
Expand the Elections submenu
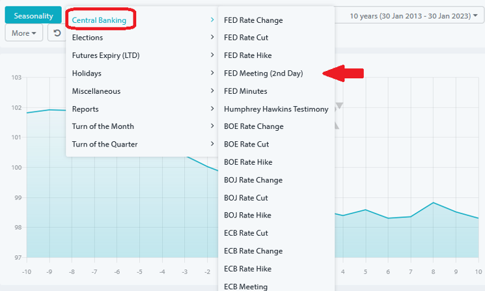coord(88,38)
